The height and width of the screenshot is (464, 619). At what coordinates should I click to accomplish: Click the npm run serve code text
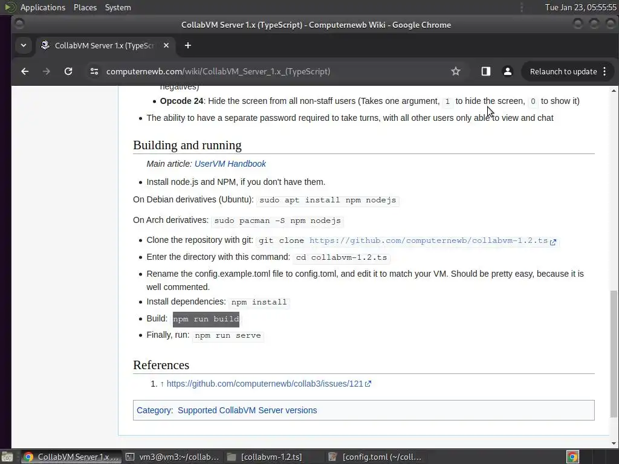pos(228,335)
